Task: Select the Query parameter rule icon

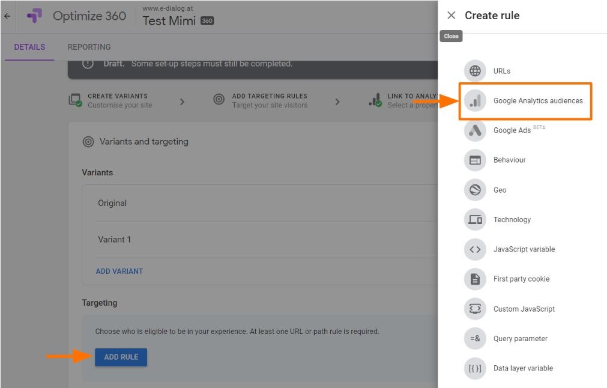Action: click(475, 339)
